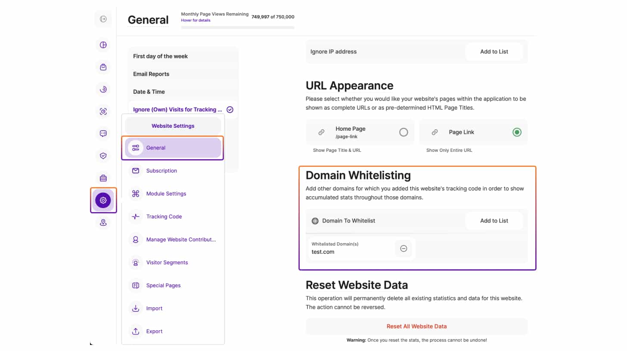
Task: Expand the sidebar with top arrow icon
Action: (x=103, y=19)
